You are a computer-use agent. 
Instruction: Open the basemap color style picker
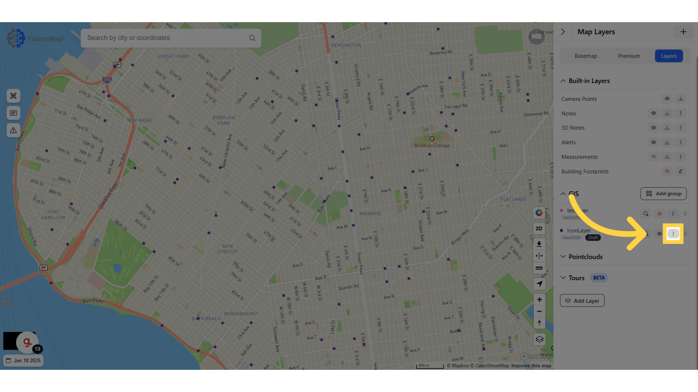pyautogui.click(x=539, y=213)
